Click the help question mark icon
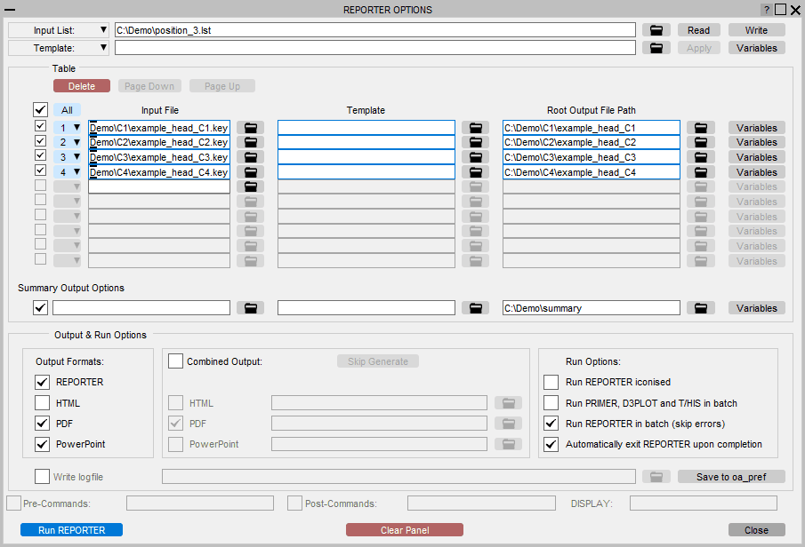Viewport: 805px width, 547px height. (x=766, y=9)
